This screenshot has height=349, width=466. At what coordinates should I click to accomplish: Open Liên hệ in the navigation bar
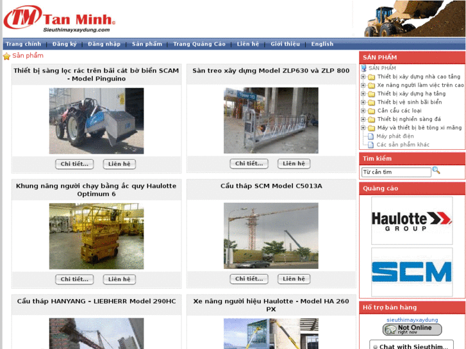tap(248, 44)
